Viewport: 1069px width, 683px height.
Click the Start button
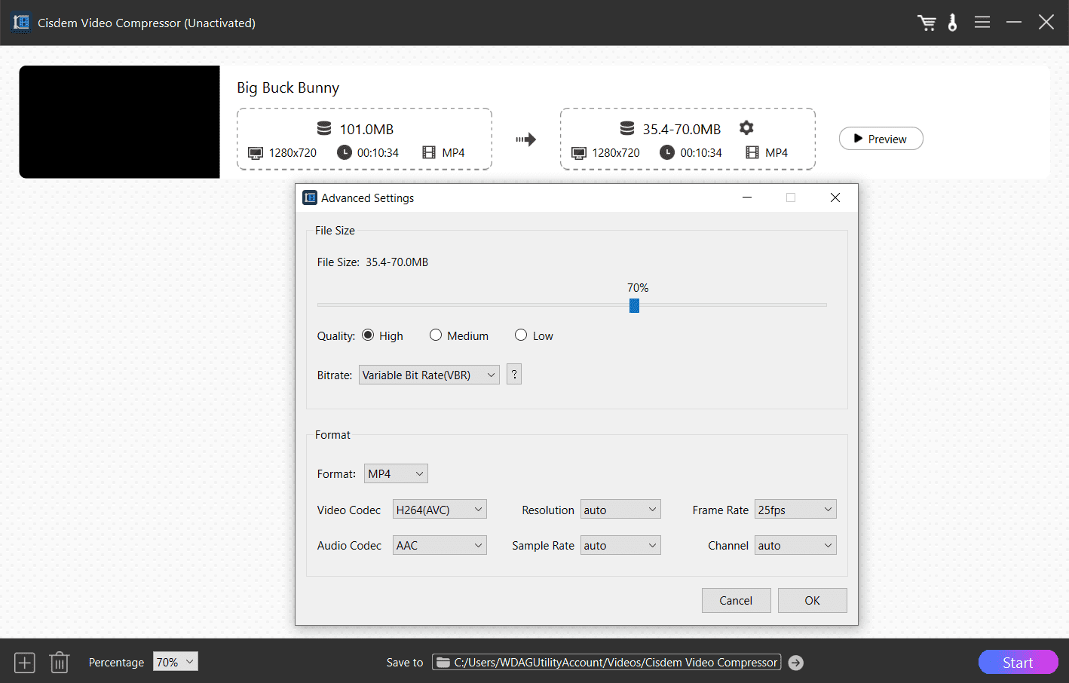tap(1018, 662)
